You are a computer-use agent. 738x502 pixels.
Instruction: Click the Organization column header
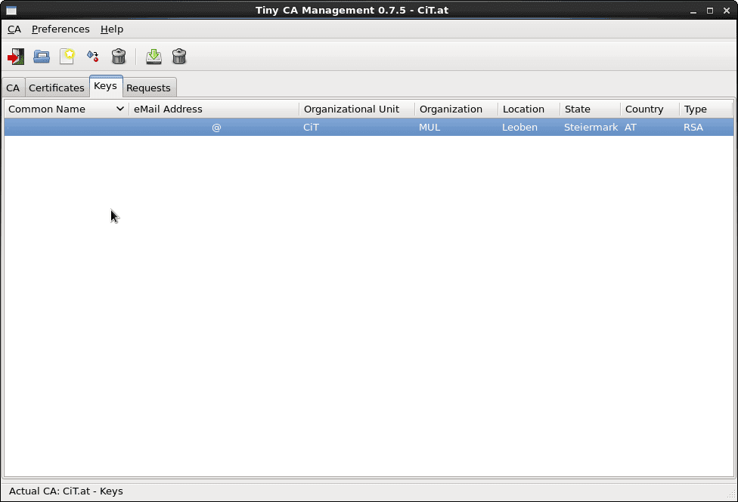tap(451, 109)
